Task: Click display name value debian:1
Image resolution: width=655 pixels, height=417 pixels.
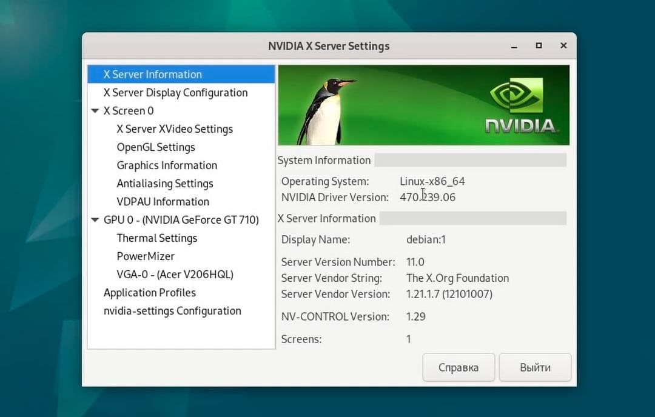Action: click(426, 239)
